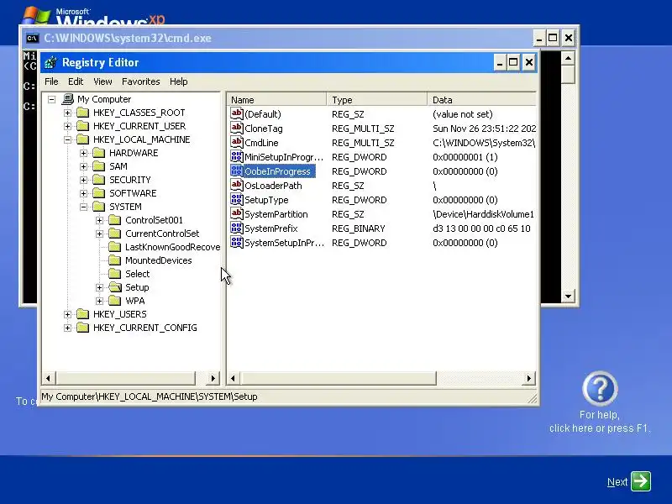This screenshot has height=504, width=672.
Task: Expand the HARDWARE key
Action: pyautogui.click(x=83, y=153)
